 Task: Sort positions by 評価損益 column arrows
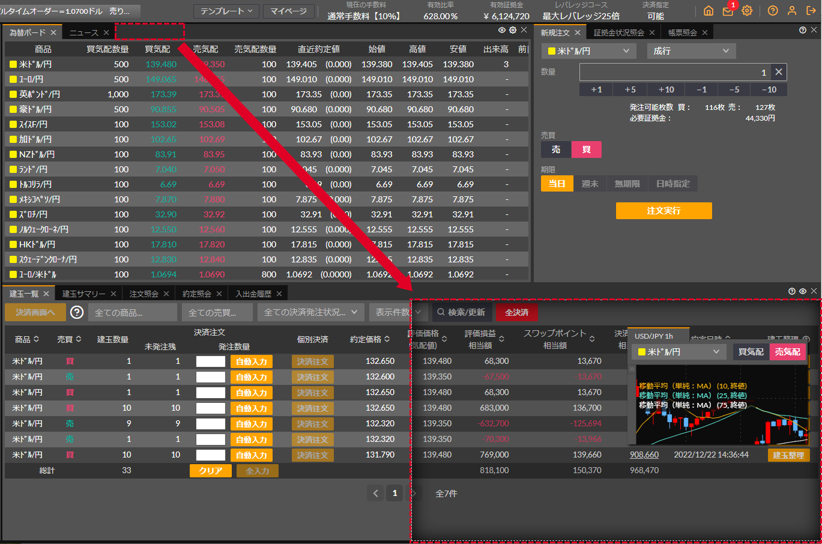[x=501, y=339]
